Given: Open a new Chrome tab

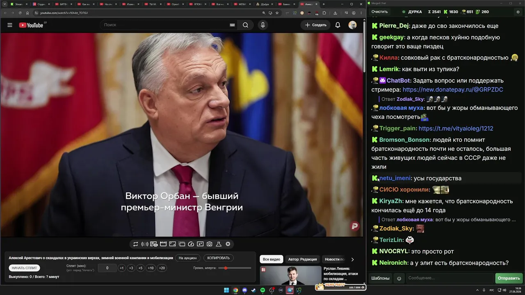Looking at the screenshot, I should click(x=324, y=4).
